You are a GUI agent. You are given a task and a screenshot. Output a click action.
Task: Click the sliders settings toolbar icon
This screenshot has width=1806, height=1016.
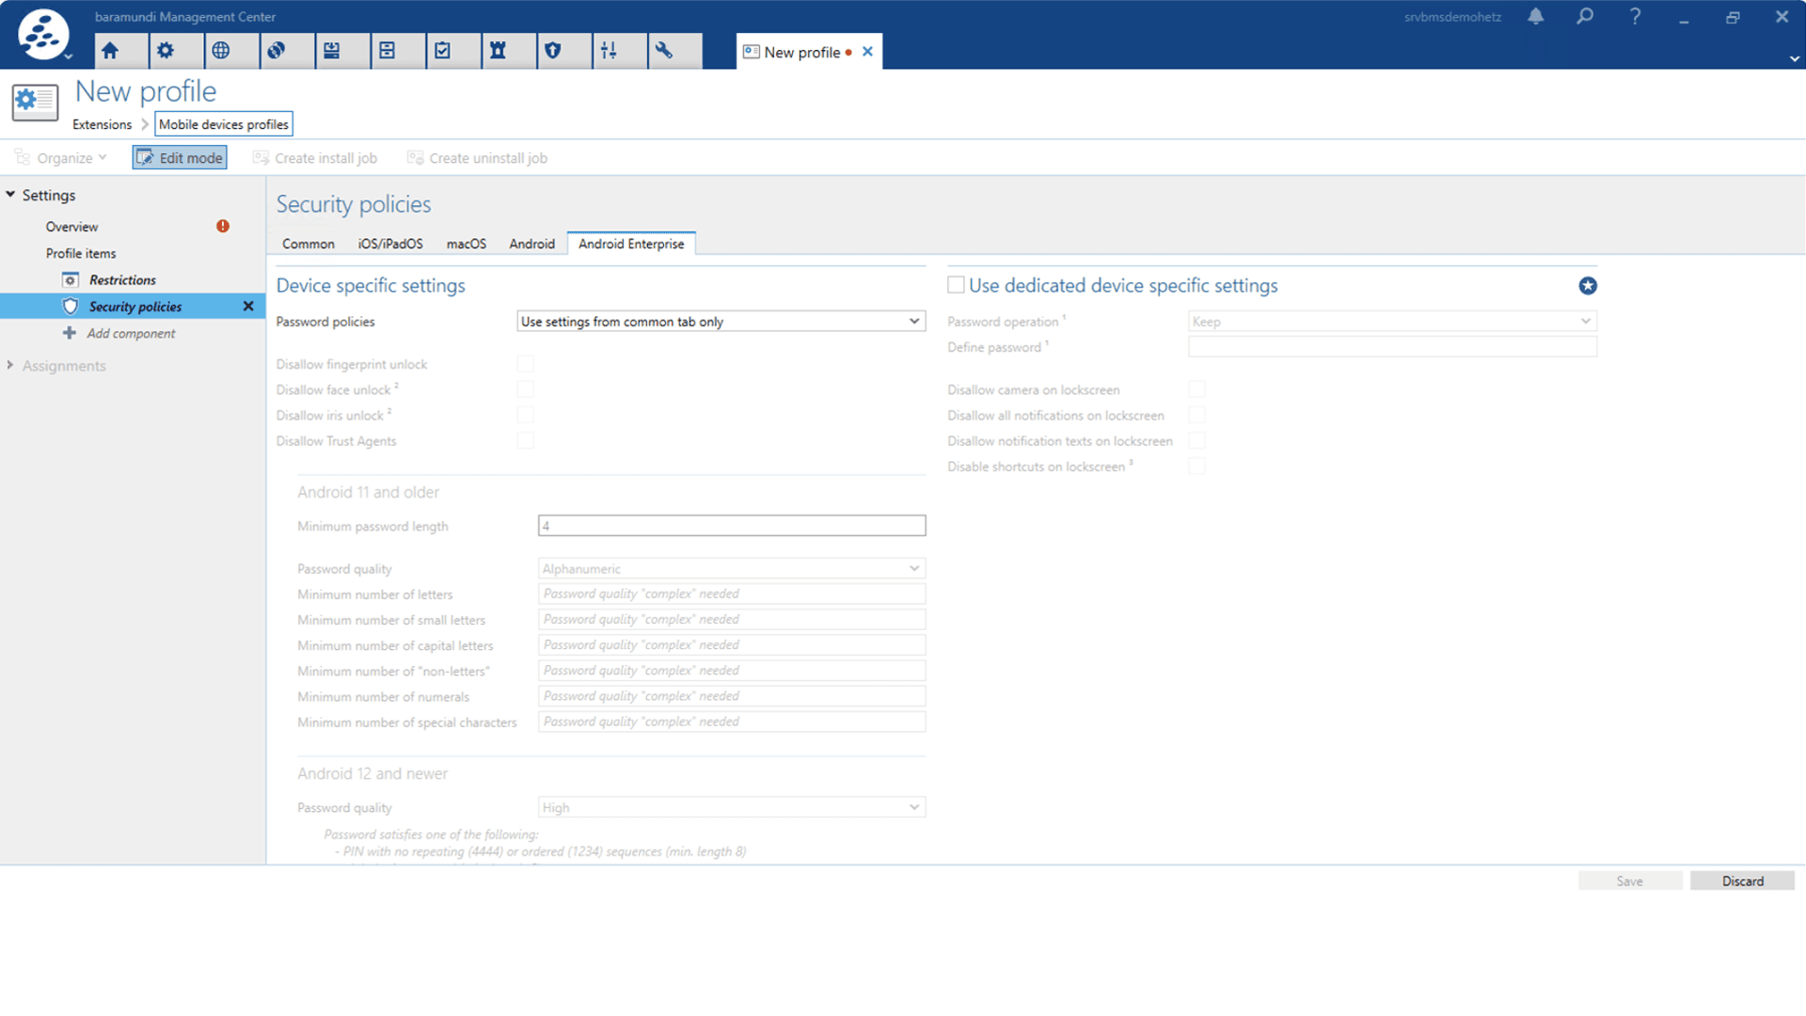(610, 51)
